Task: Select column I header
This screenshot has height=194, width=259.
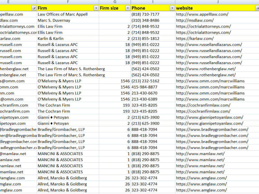Action: pyautogui.click(x=153, y=2)
